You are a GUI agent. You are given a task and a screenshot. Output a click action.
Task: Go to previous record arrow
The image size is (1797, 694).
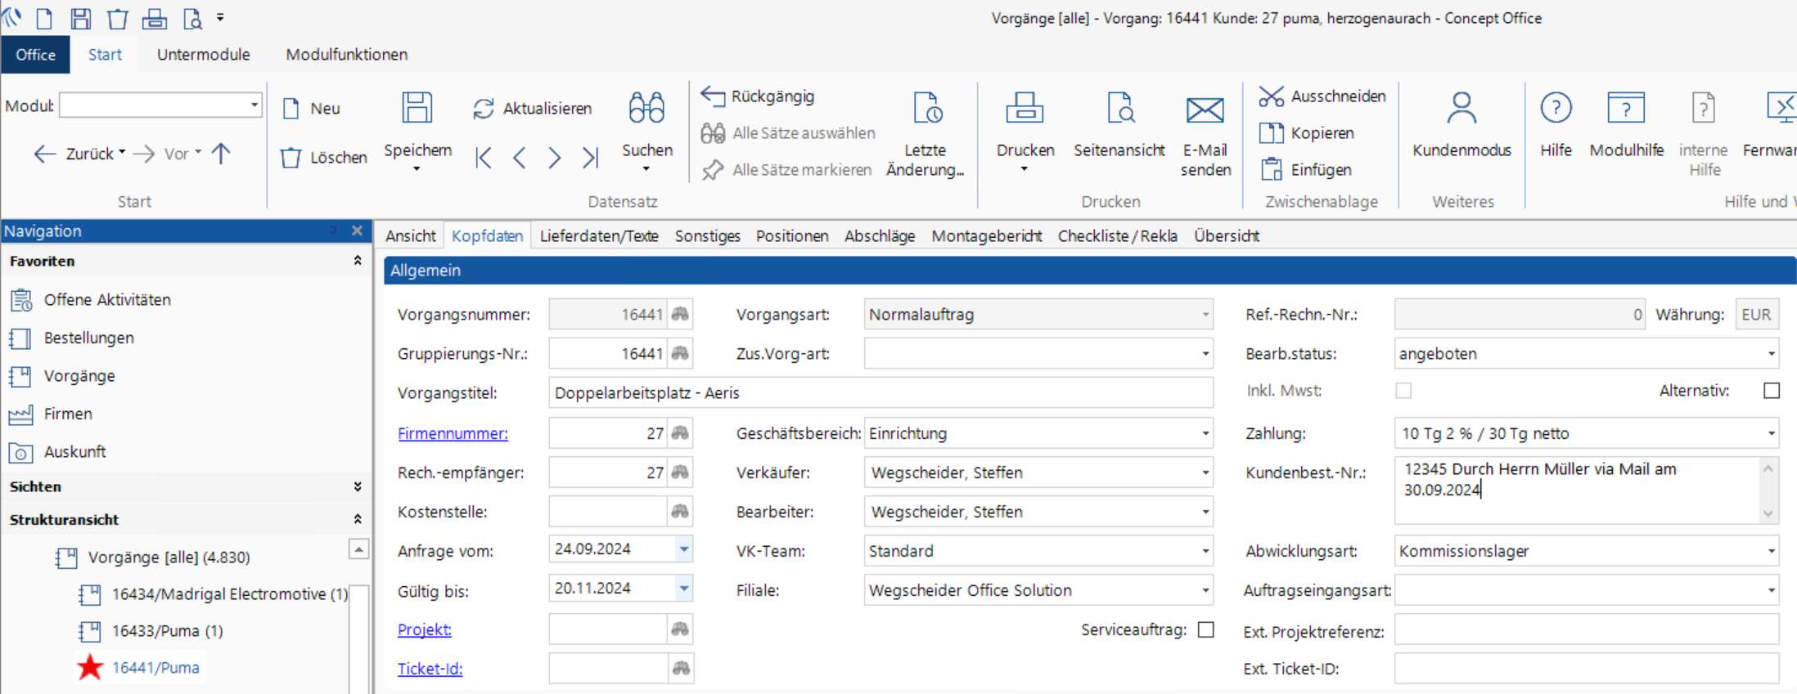click(519, 158)
